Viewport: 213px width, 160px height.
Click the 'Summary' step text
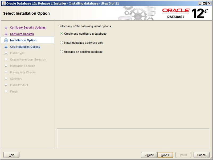[16, 79]
